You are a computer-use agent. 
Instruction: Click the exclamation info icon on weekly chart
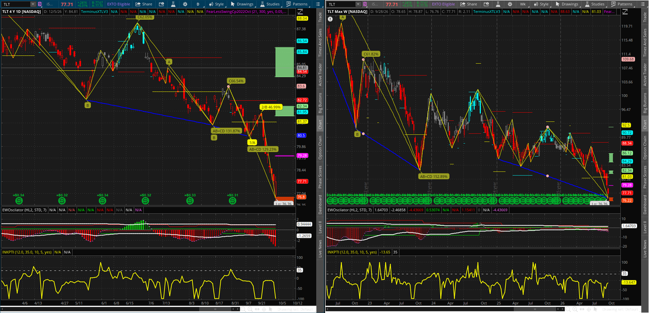(330, 18)
